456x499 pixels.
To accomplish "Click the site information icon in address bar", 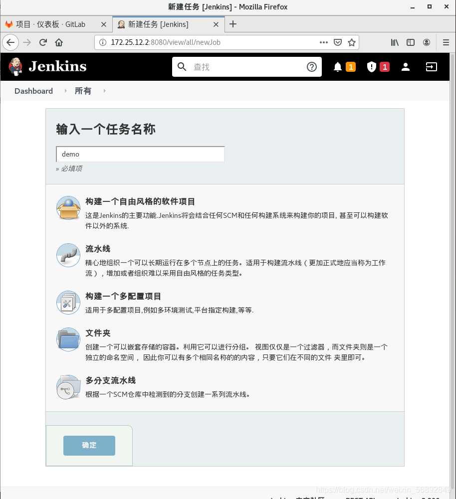I will coord(103,42).
